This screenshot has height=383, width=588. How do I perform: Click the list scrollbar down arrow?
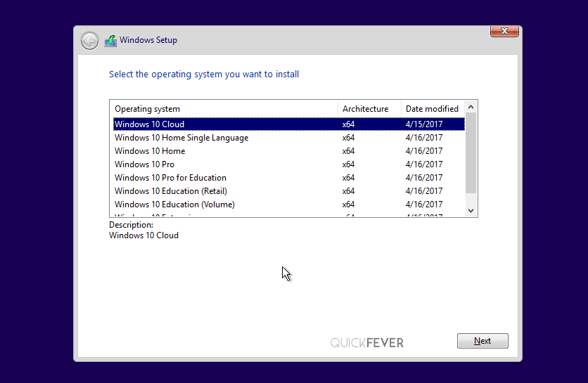point(471,211)
